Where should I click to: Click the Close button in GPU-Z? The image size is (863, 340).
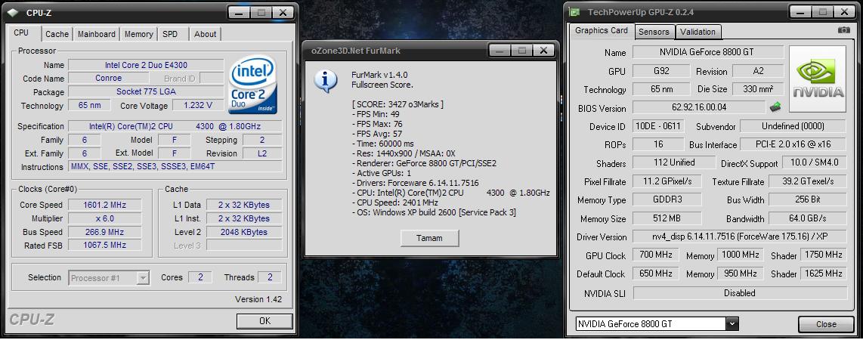(826, 324)
